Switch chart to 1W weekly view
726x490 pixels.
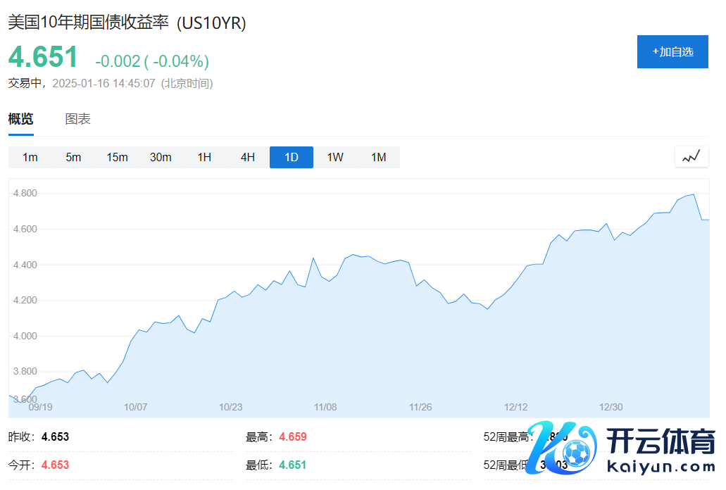tap(335, 157)
